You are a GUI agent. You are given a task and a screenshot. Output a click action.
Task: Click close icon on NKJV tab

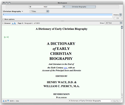tap(30, 7)
